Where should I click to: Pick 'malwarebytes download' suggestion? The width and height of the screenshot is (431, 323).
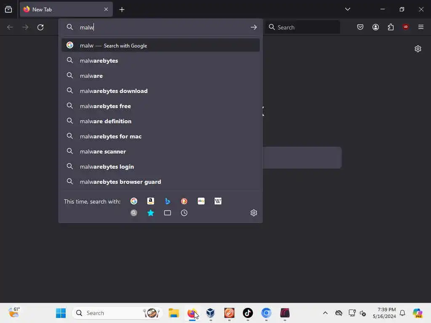(161, 91)
